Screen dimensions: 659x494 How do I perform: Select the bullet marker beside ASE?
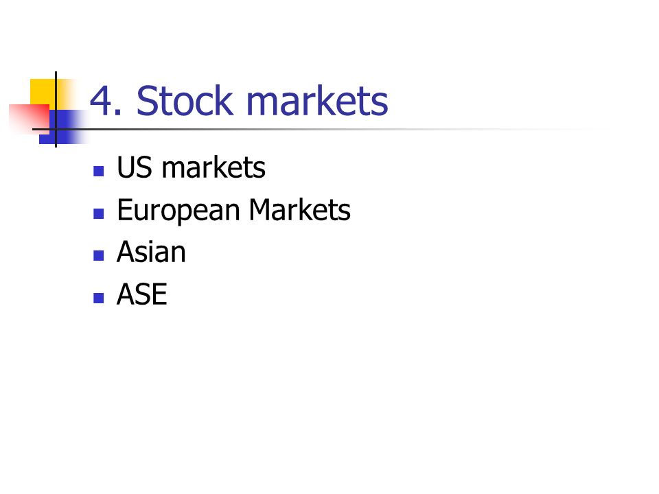(x=98, y=298)
